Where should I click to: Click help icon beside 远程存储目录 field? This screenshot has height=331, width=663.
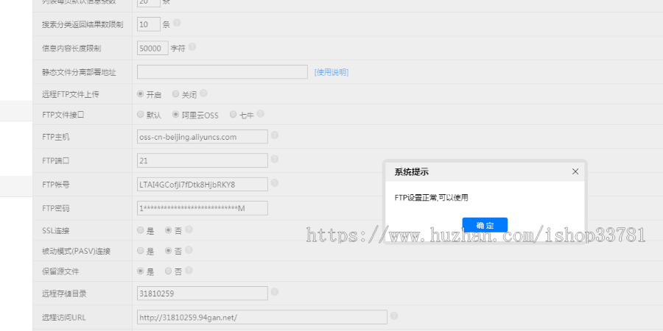point(275,292)
